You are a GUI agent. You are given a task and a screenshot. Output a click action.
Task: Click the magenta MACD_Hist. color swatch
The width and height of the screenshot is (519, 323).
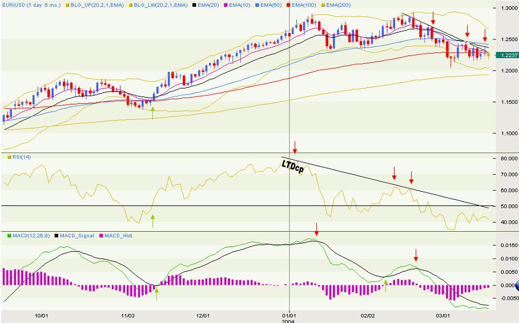click(x=102, y=236)
